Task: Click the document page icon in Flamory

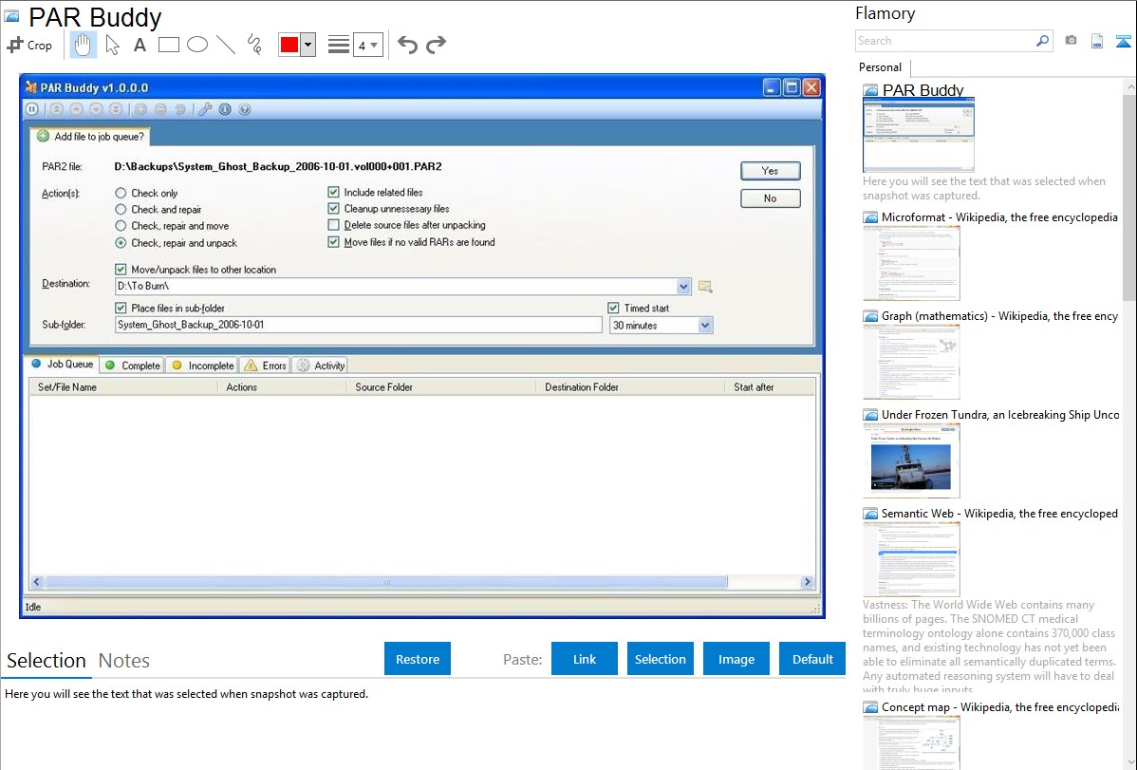Action: (1097, 41)
